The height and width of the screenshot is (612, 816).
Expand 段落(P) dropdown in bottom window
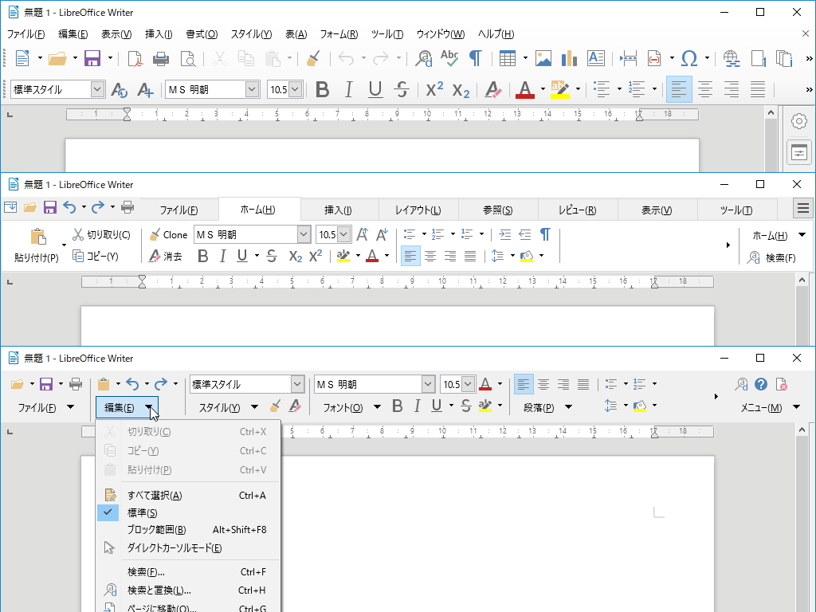[x=568, y=407]
